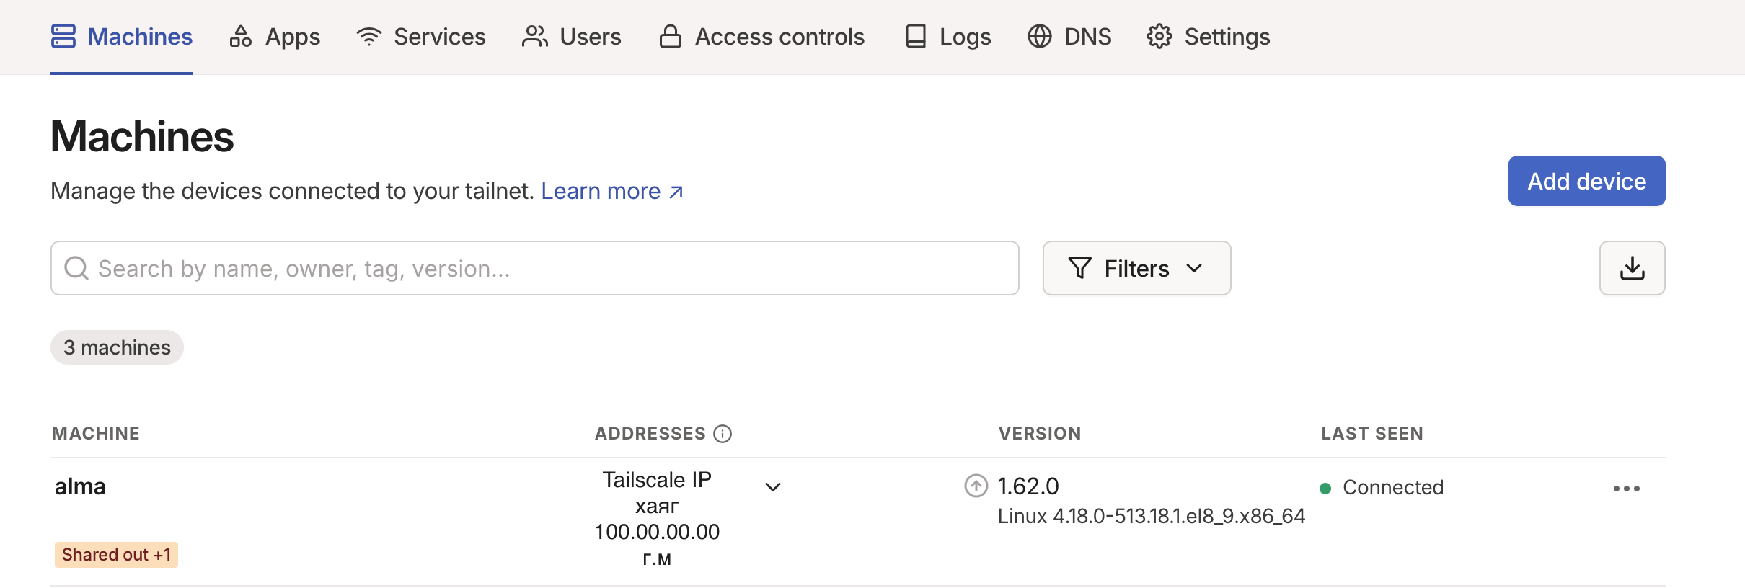Screen dimensions: 1745x588
Task: Click the MACHINE column header
Action: pos(96,434)
